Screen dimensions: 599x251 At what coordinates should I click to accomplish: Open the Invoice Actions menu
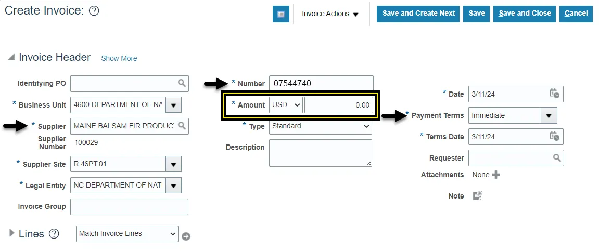330,14
